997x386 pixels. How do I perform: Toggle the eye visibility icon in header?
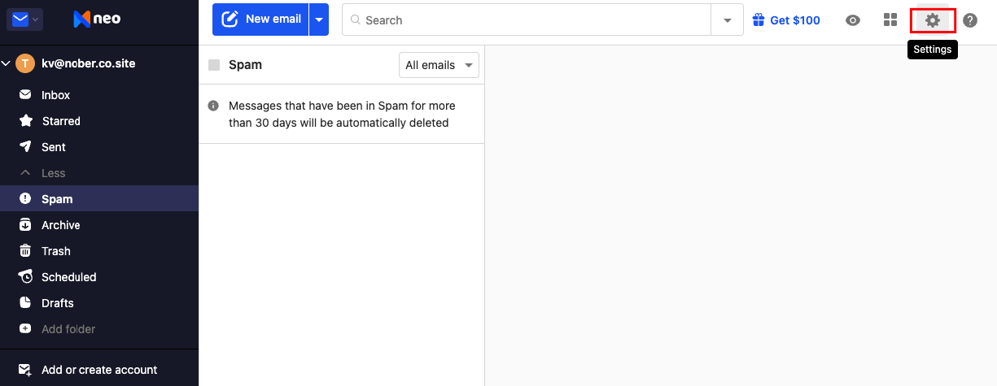(853, 20)
